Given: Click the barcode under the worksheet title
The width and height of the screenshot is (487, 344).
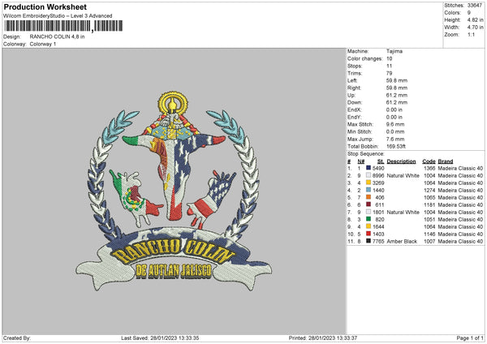Looking at the screenshot, I should coord(63,26).
